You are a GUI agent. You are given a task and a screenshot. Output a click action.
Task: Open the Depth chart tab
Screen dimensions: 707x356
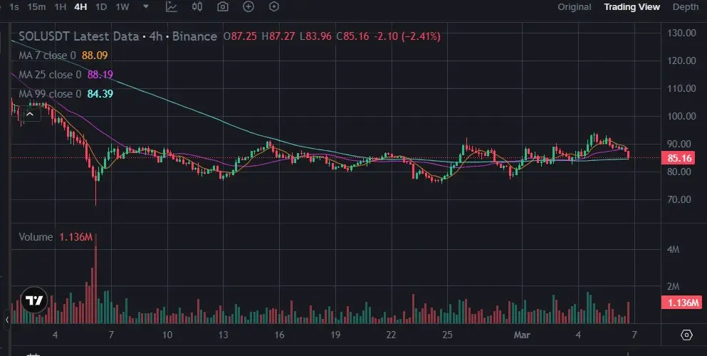685,7
